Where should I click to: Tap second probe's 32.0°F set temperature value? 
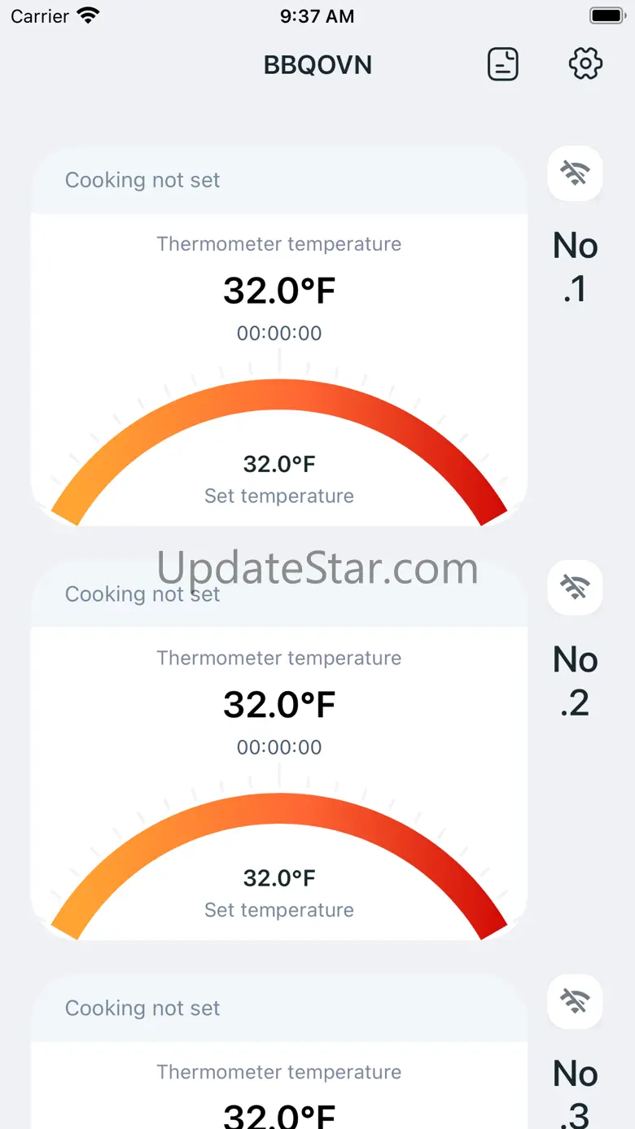(x=279, y=878)
